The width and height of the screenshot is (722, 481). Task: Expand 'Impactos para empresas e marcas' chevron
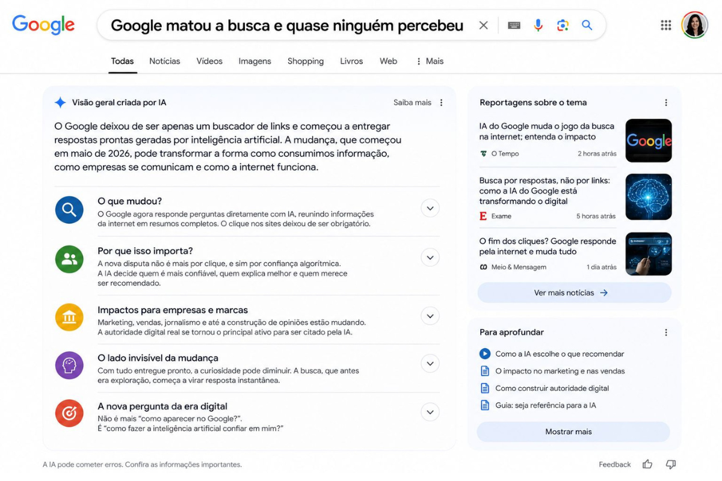tap(430, 316)
